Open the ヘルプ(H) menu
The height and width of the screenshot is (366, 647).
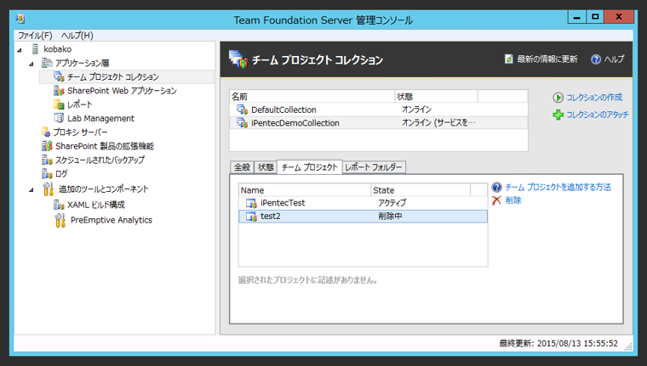pos(77,36)
